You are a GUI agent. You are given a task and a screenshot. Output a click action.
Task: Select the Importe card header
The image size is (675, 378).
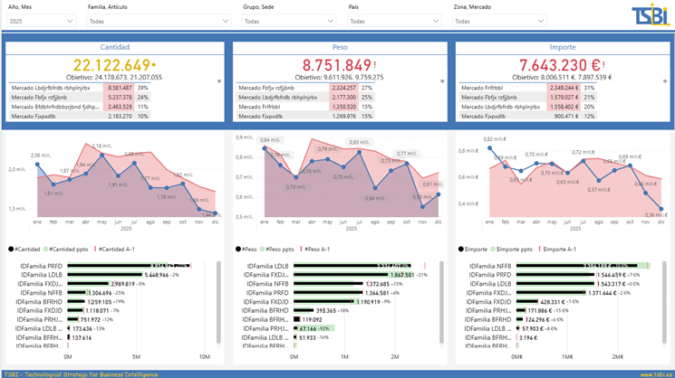[x=563, y=47]
